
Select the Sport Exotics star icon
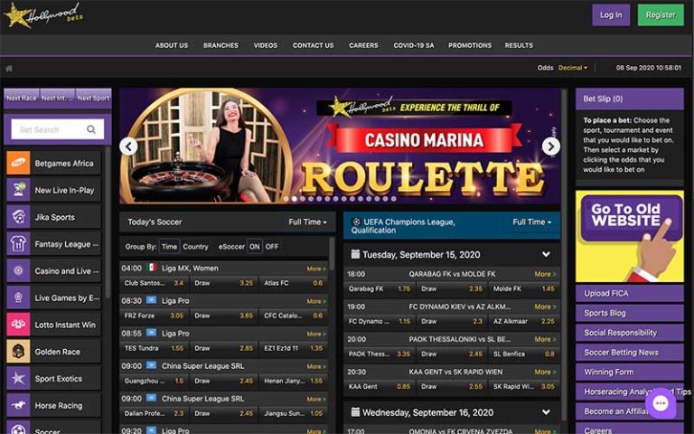point(19,379)
